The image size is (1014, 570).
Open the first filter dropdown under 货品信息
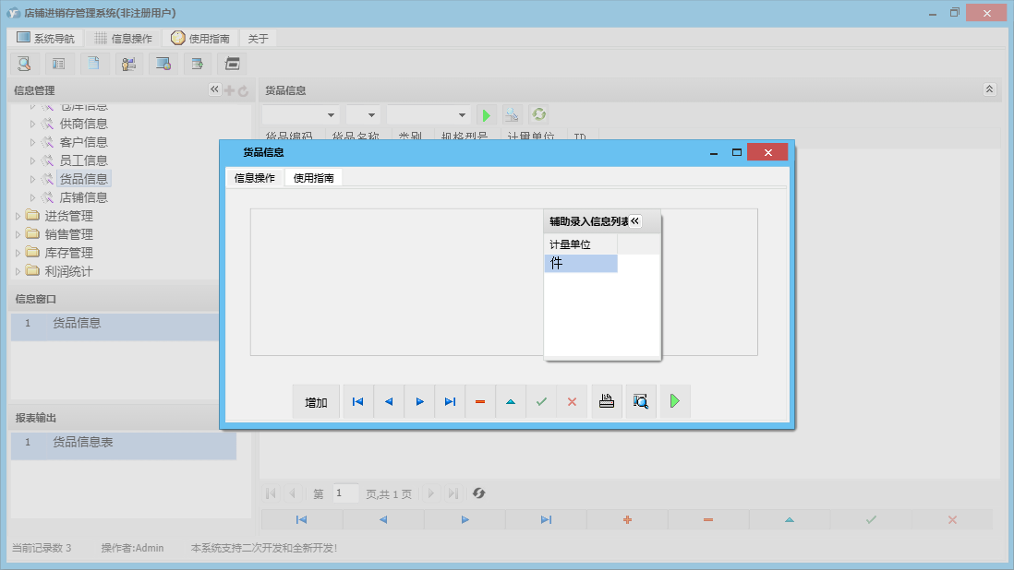coord(301,115)
